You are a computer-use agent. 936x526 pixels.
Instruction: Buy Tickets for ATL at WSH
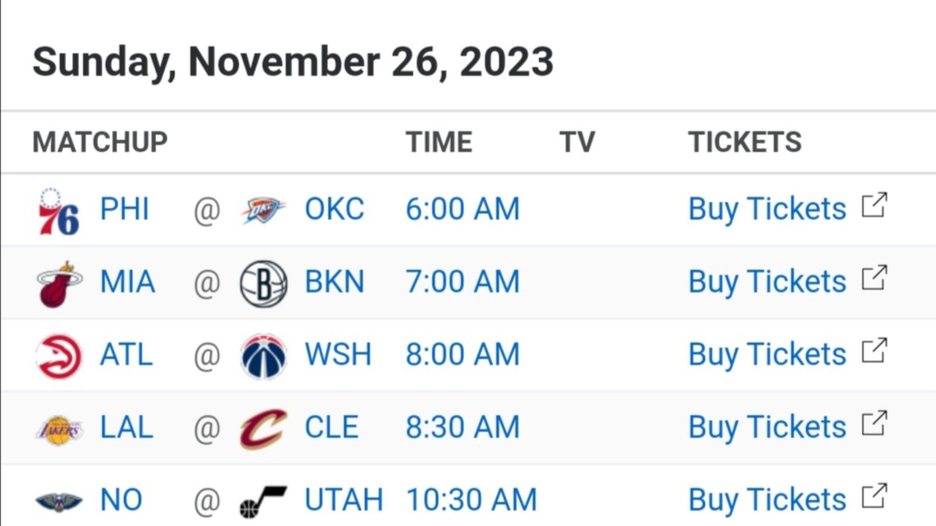pos(767,354)
